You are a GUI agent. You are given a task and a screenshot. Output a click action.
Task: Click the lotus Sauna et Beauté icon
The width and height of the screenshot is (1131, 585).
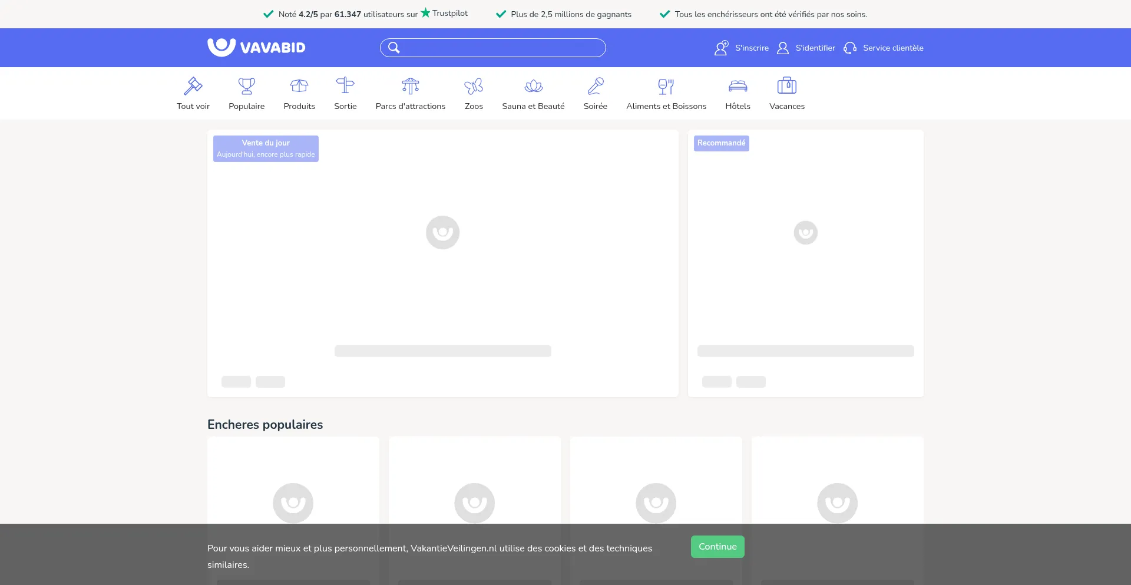534,86
